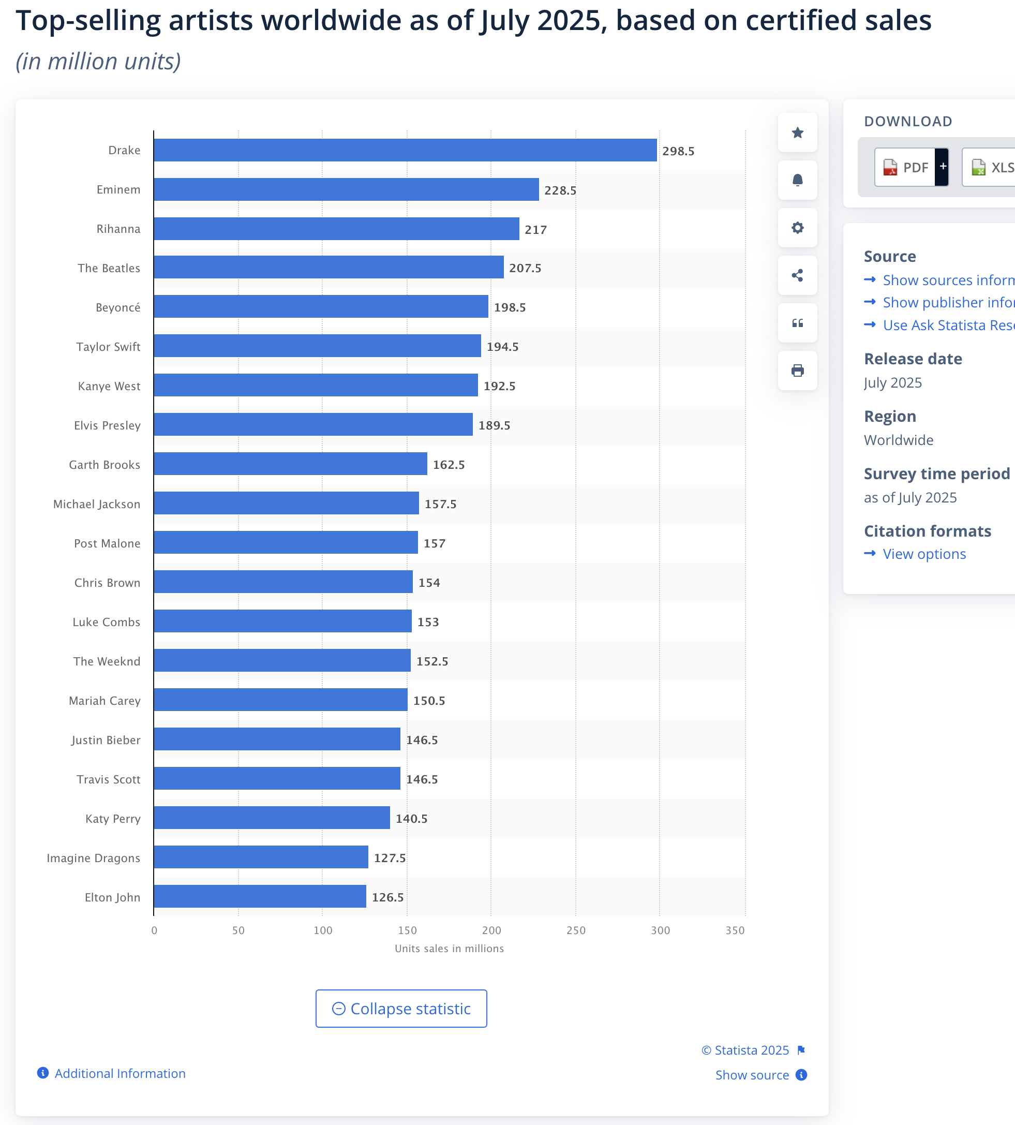Click the Garth Brooks bar
This screenshot has height=1125, width=1015.
291,464
